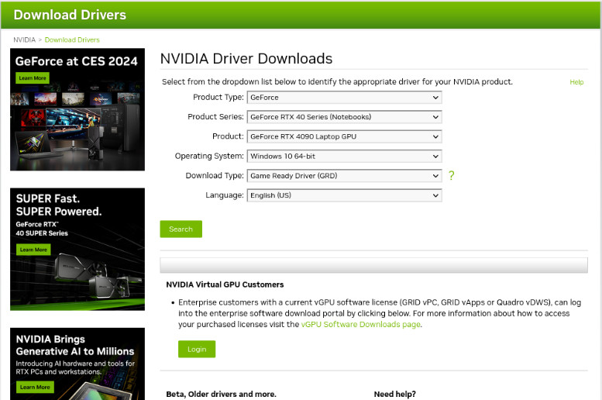Click the Download Drivers breadcrumb link

pos(72,40)
